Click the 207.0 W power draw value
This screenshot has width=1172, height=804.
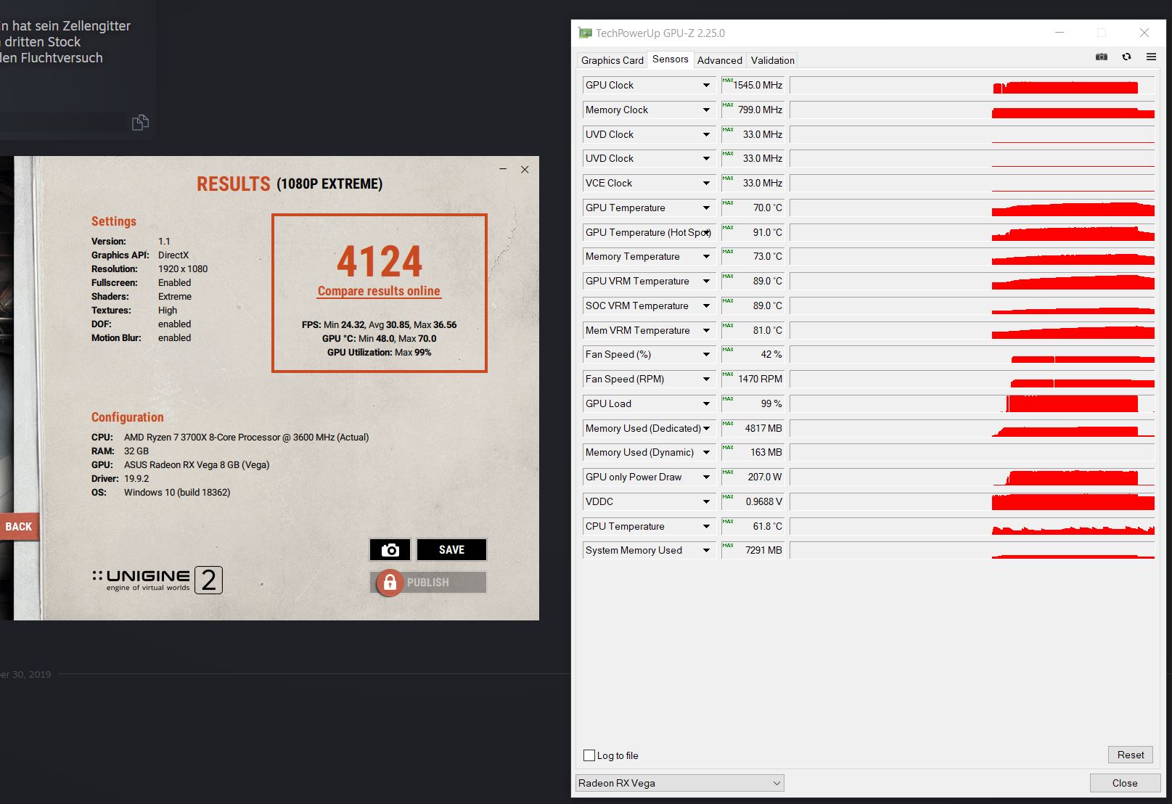pos(765,477)
